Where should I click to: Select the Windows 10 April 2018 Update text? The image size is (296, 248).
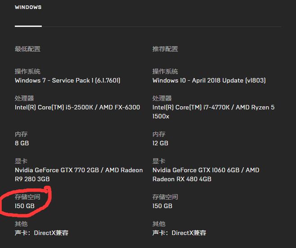tap(209, 81)
